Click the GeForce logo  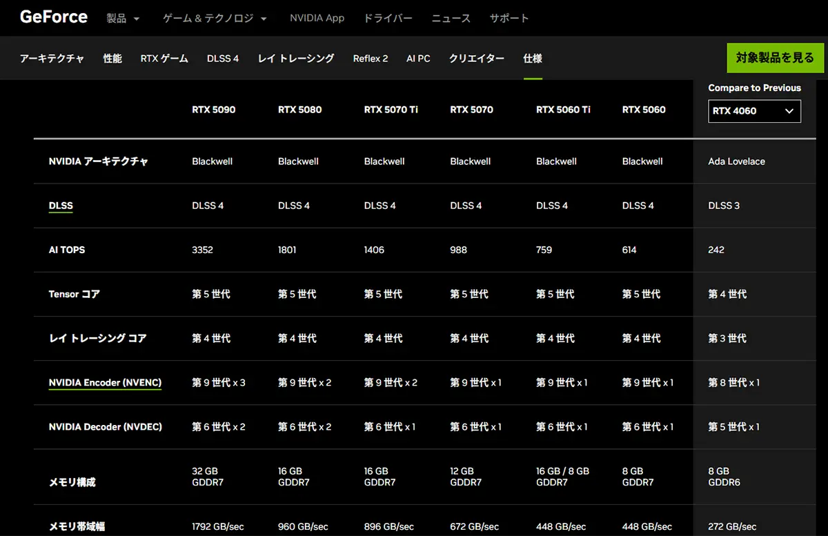click(54, 17)
